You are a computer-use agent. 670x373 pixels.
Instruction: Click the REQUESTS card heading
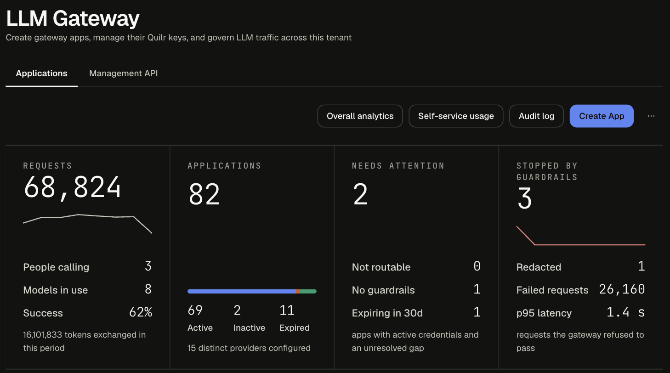tap(47, 166)
